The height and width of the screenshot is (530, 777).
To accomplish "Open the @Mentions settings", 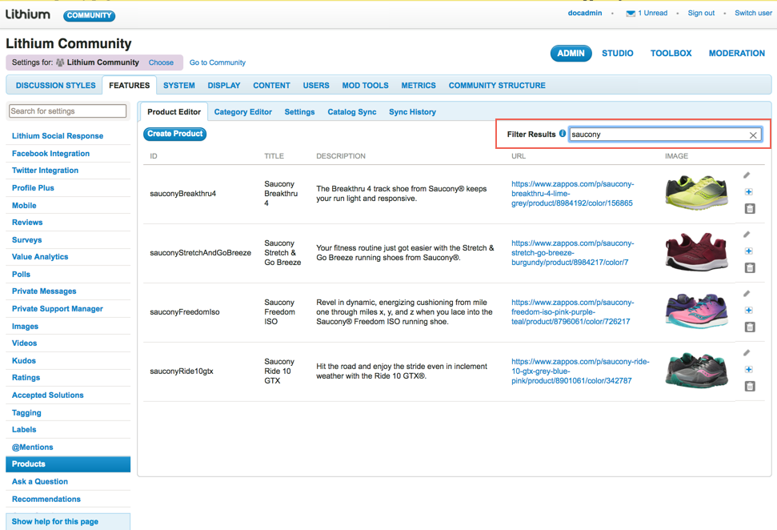I will pyautogui.click(x=32, y=448).
